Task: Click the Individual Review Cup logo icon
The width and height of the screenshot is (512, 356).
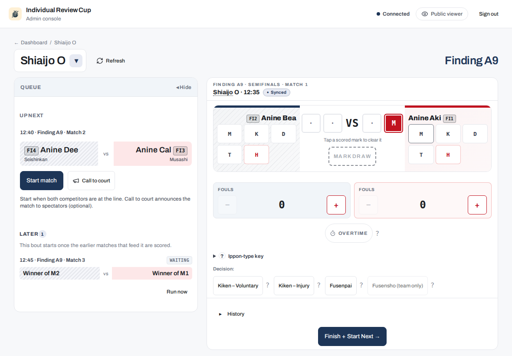Action: click(15, 14)
